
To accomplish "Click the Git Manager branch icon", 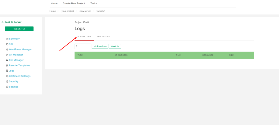I will click(x=7, y=55).
